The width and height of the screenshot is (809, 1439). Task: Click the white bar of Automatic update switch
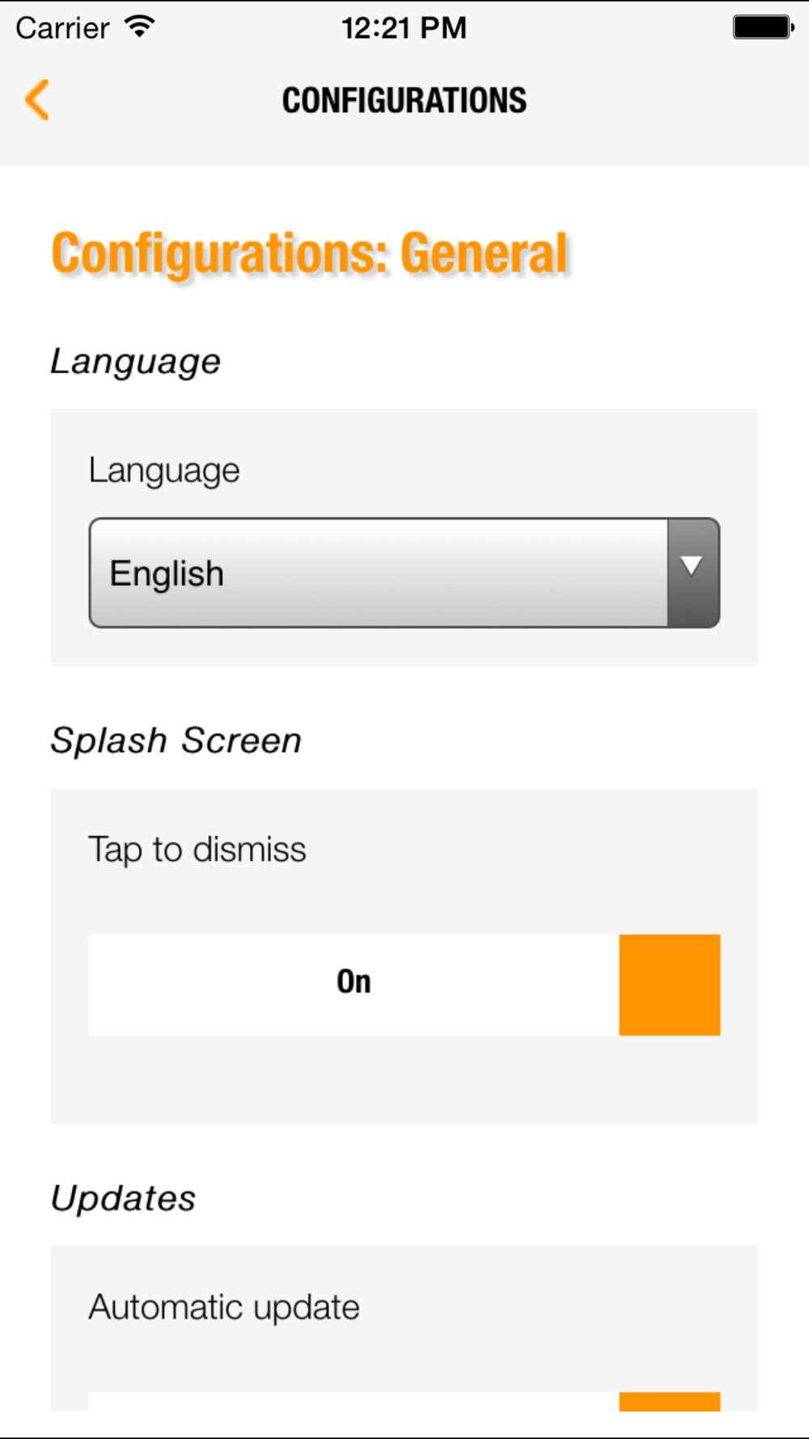354,1402
